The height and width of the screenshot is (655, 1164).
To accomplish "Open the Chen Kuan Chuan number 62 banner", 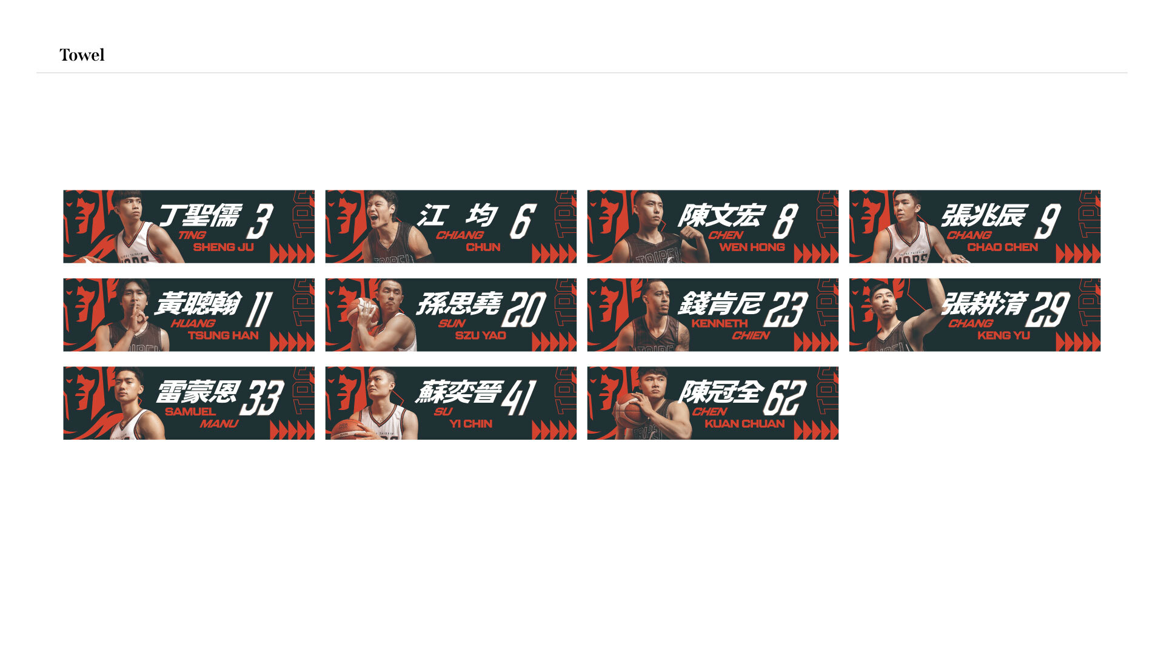I will pos(712,403).
